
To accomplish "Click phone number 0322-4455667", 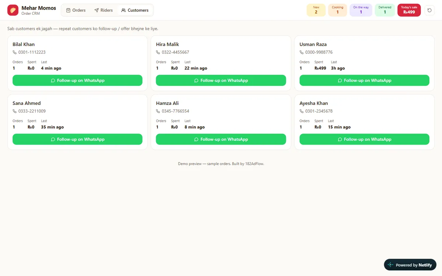I will coord(175,52).
